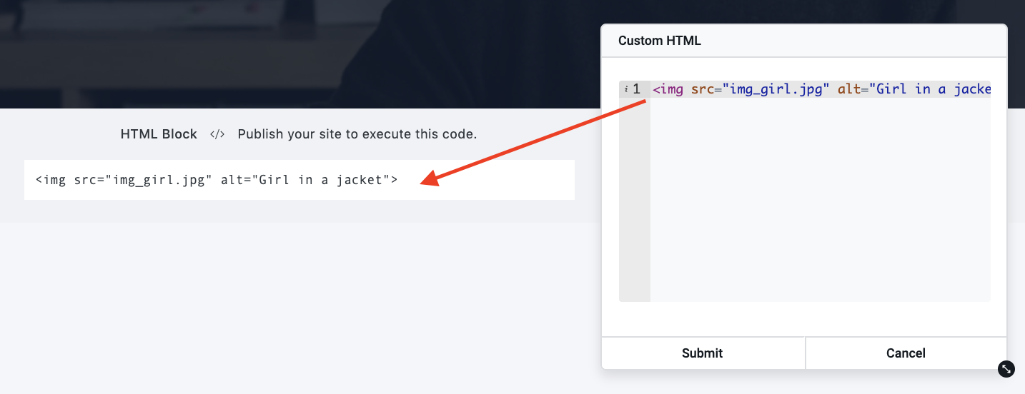The image size is (1025, 394).
Task: Click the info marker beside line 1
Action: (626, 89)
